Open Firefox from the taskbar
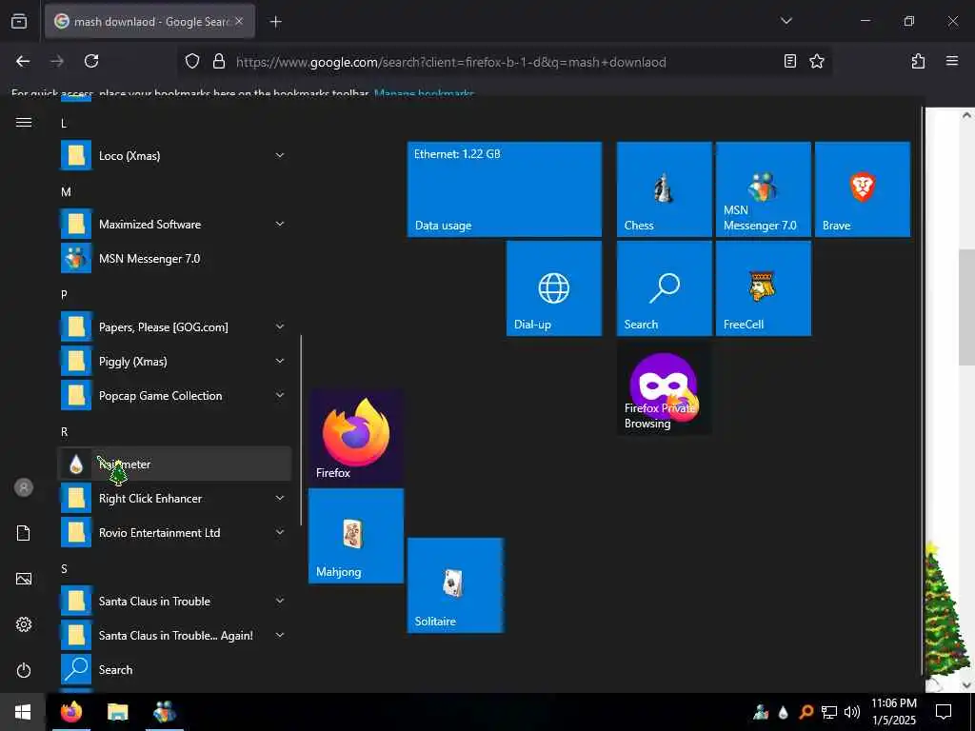975x731 pixels. (x=70, y=712)
